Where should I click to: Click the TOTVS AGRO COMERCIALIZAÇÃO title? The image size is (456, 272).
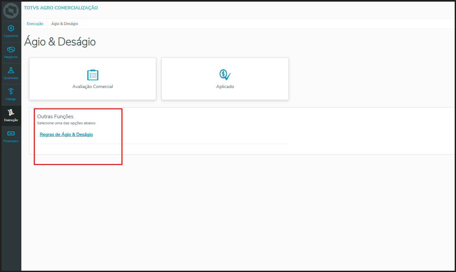[x=61, y=8]
